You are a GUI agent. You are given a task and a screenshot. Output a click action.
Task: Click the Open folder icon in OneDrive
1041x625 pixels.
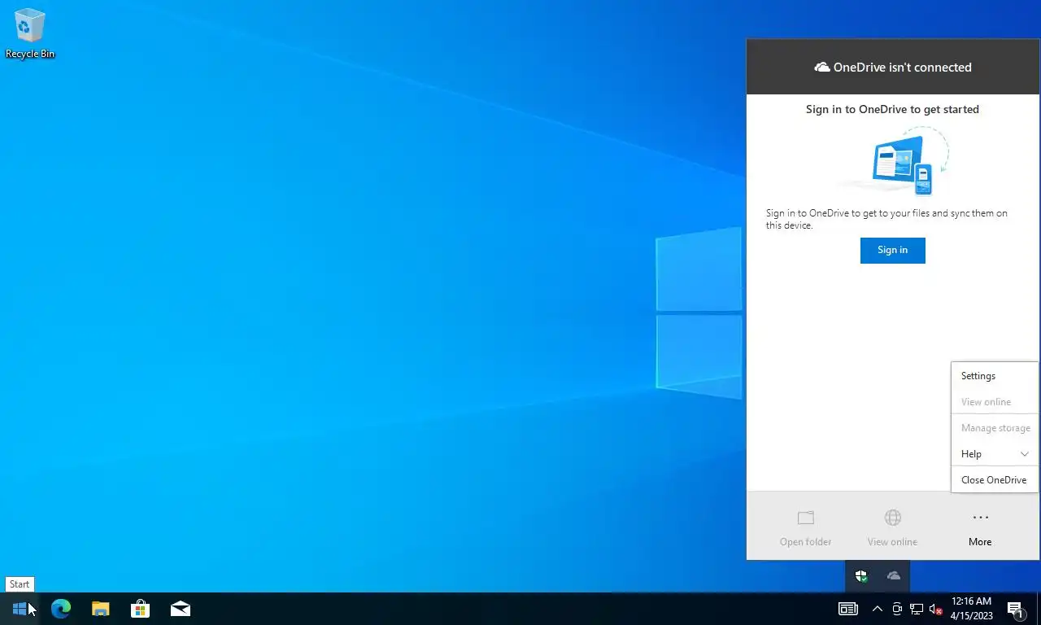pyautogui.click(x=805, y=518)
